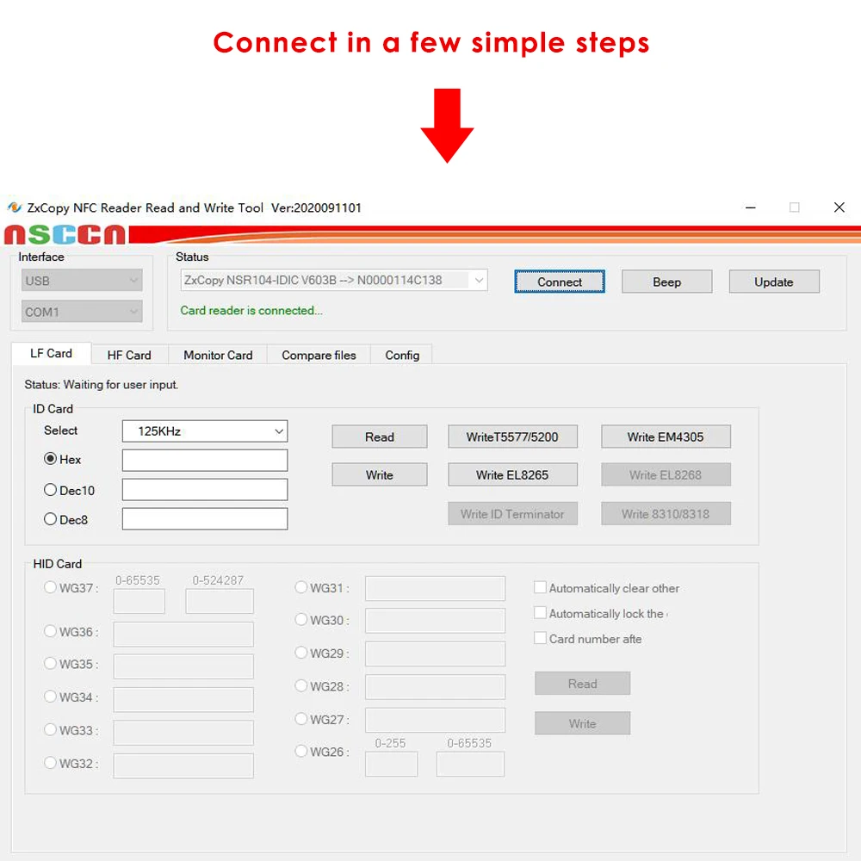This screenshot has height=861, width=861.
Task: Select the Dec10 radio button
Action: click(x=50, y=489)
